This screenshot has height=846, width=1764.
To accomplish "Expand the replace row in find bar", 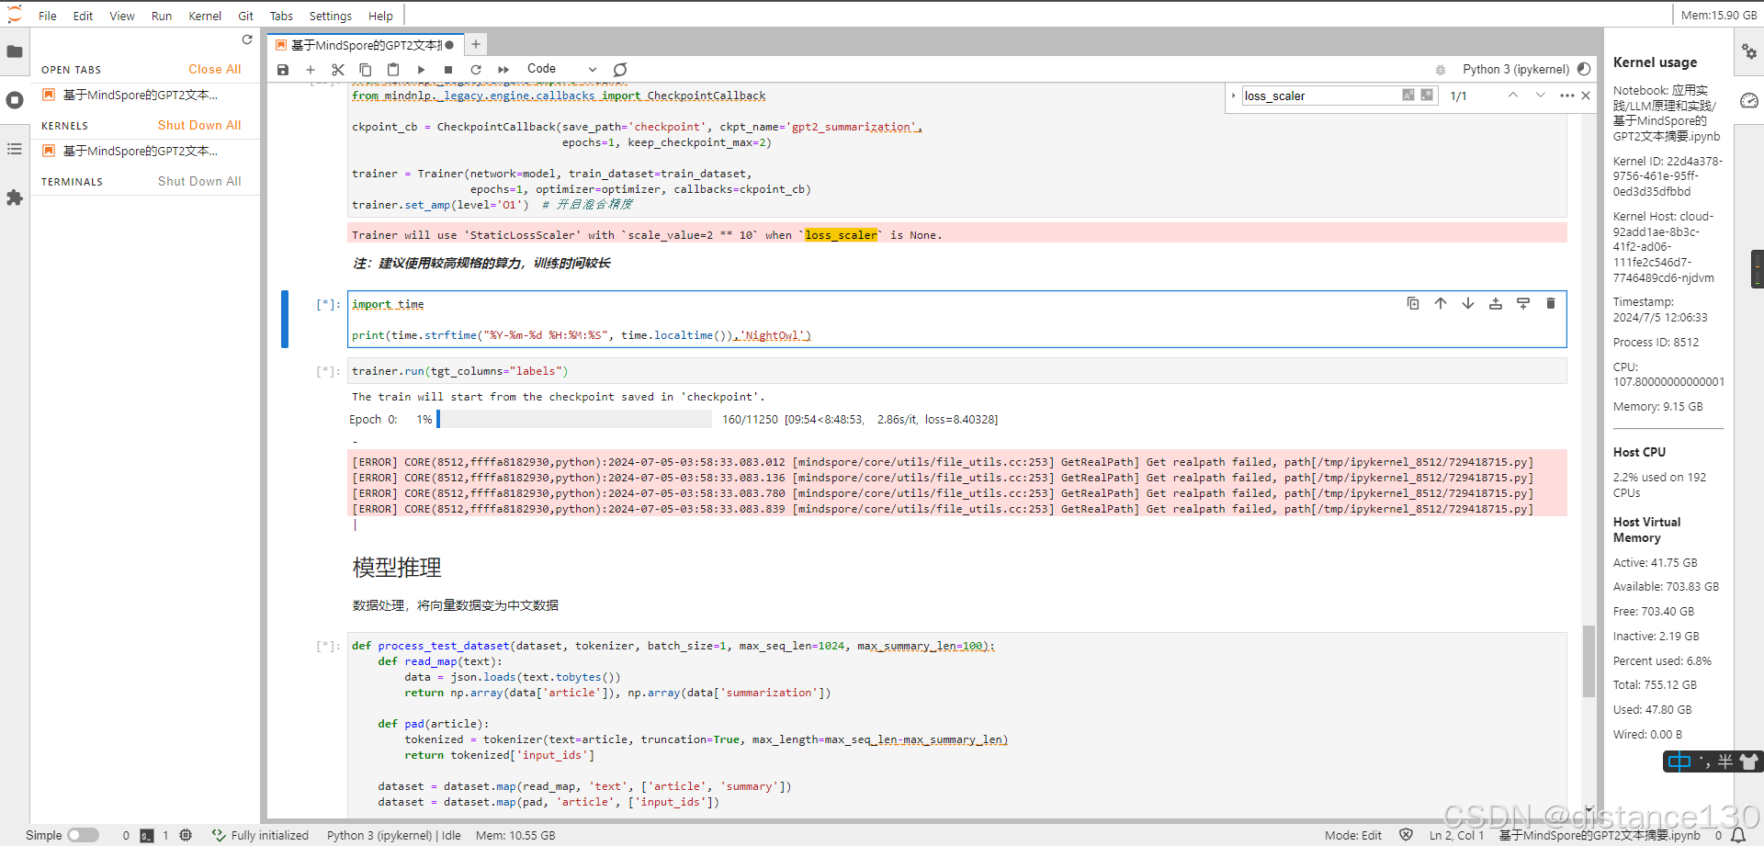I will (x=1233, y=95).
